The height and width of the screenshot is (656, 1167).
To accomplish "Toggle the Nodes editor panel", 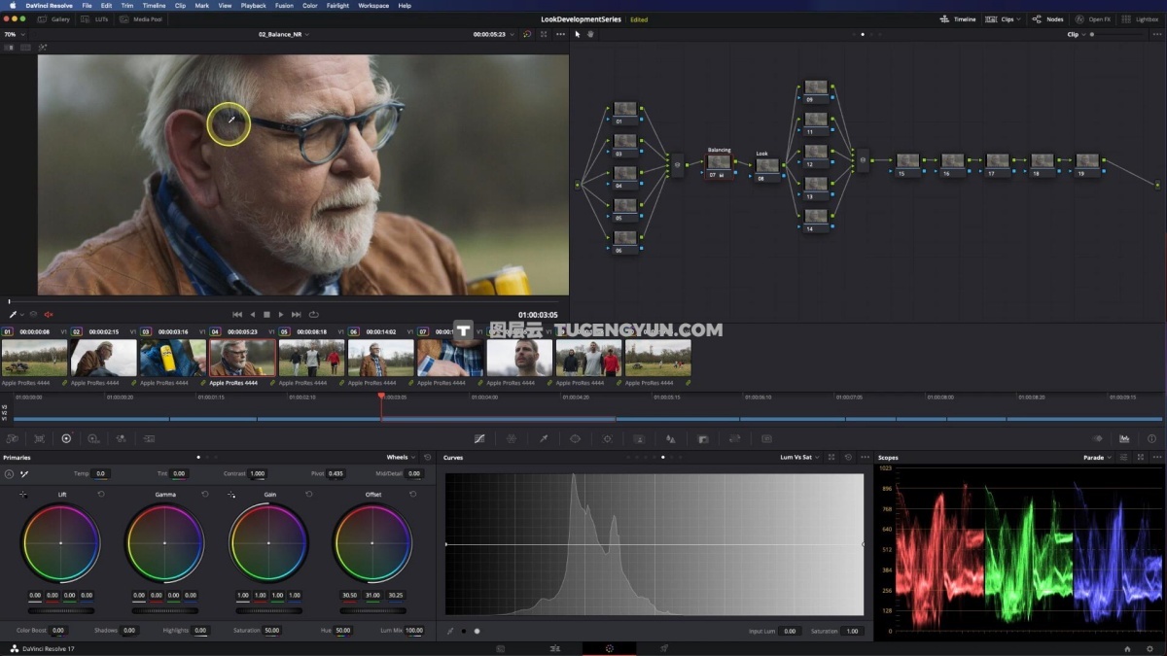I will coord(1048,19).
